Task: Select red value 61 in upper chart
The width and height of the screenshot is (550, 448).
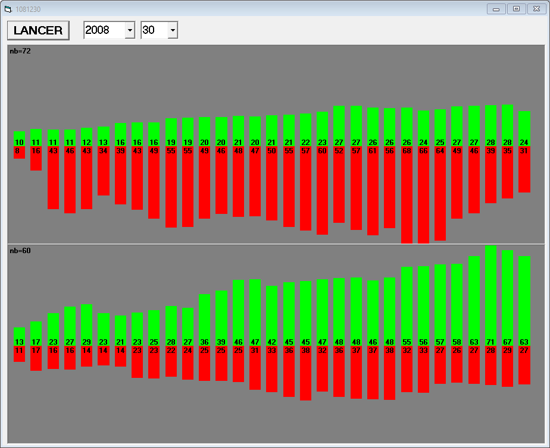Action: click(x=373, y=151)
